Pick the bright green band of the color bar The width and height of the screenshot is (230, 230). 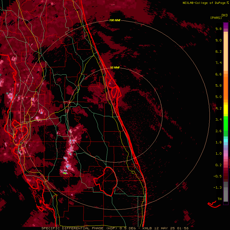(226, 123)
